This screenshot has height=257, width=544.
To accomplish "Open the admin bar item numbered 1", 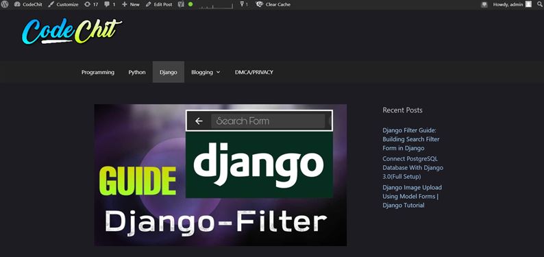I will coord(244,5).
